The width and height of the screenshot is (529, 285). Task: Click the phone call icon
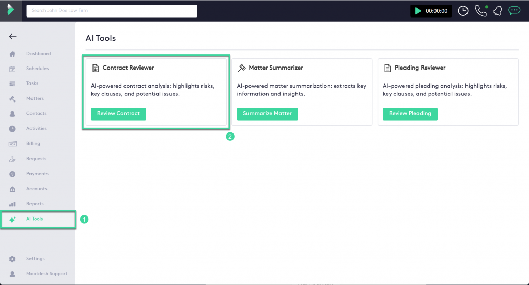pos(480,11)
